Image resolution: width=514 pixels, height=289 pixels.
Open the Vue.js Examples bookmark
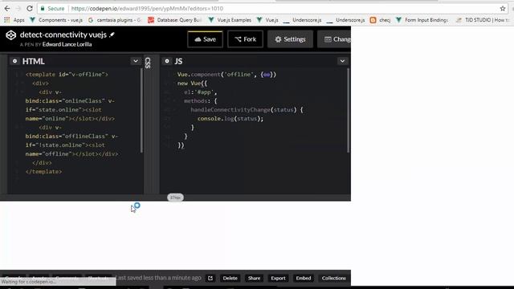pyautogui.click(x=230, y=20)
